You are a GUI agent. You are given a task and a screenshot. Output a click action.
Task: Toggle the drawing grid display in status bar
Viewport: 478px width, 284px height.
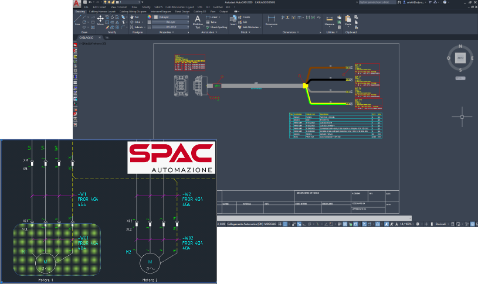coord(280,224)
